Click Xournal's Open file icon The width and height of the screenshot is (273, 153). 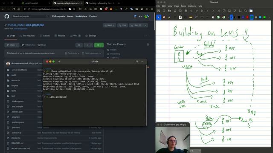click(169, 11)
